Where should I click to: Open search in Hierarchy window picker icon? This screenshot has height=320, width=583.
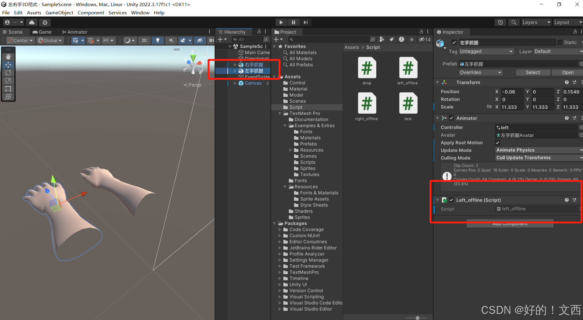[x=266, y=39]
